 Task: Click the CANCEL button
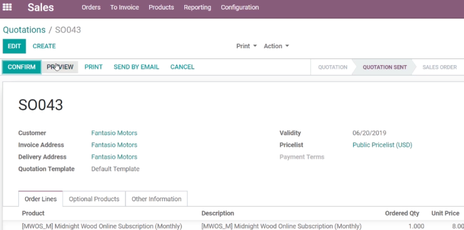(182, 67)
